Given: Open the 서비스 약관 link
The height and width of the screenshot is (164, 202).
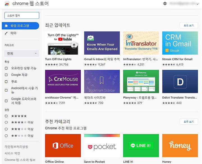Looking at the screenshot, I should [12, 153].
